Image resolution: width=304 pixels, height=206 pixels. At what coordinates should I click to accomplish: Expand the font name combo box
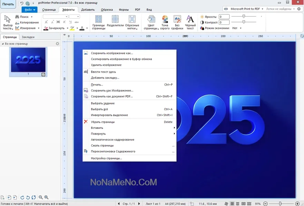[x=66, y=17]
